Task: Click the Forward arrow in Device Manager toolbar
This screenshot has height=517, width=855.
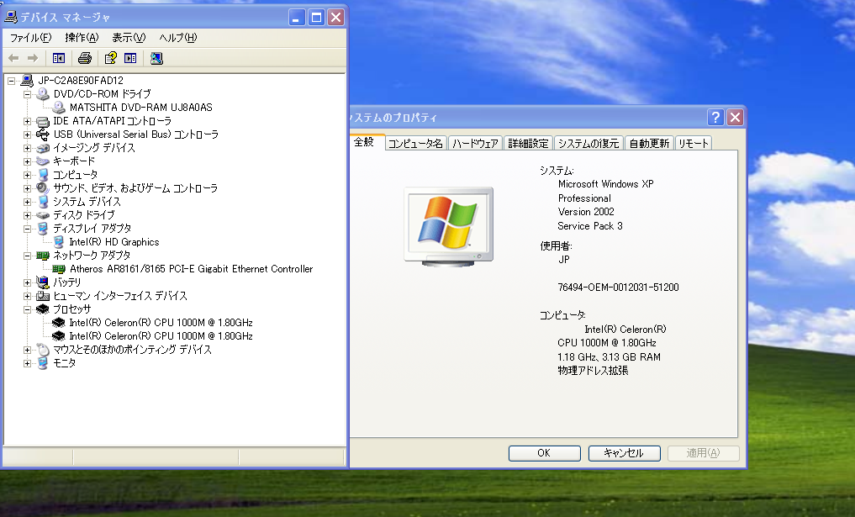Action: 33,58
